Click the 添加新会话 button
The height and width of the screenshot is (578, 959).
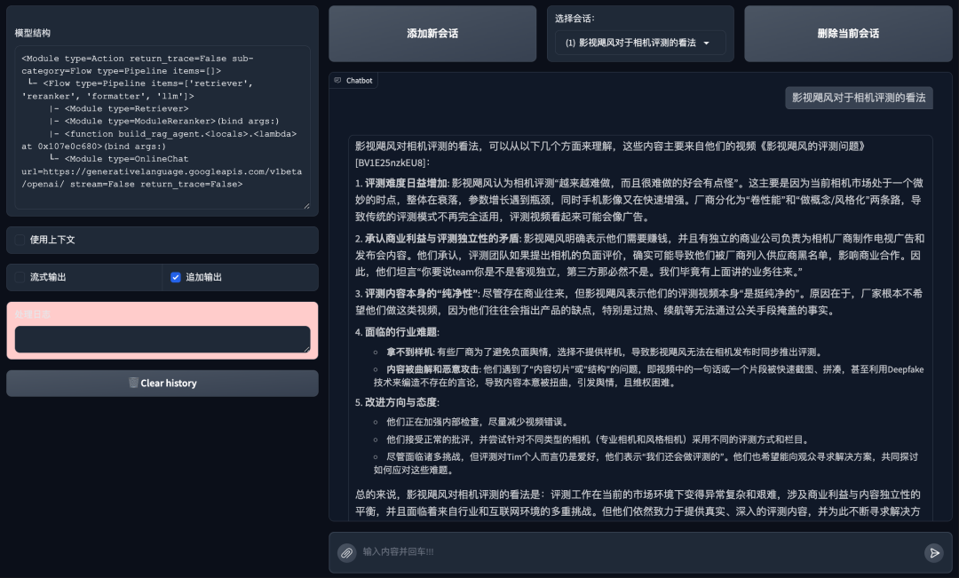pyautogui.click(x=432, y=34)
